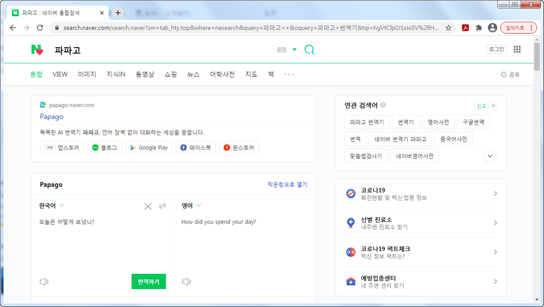Click the 번역하기 translate button

[149, 282]
